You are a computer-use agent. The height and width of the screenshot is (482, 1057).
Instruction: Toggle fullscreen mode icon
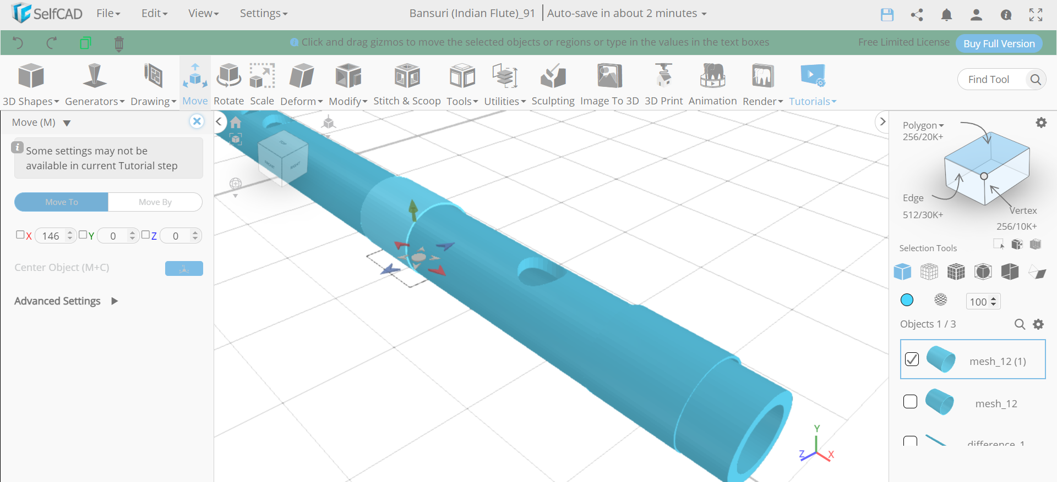point(1036,14)
